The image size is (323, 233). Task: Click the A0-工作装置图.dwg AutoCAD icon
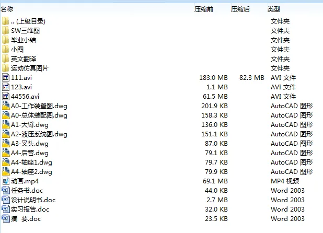pyautogui.click(x=6, y=106)
